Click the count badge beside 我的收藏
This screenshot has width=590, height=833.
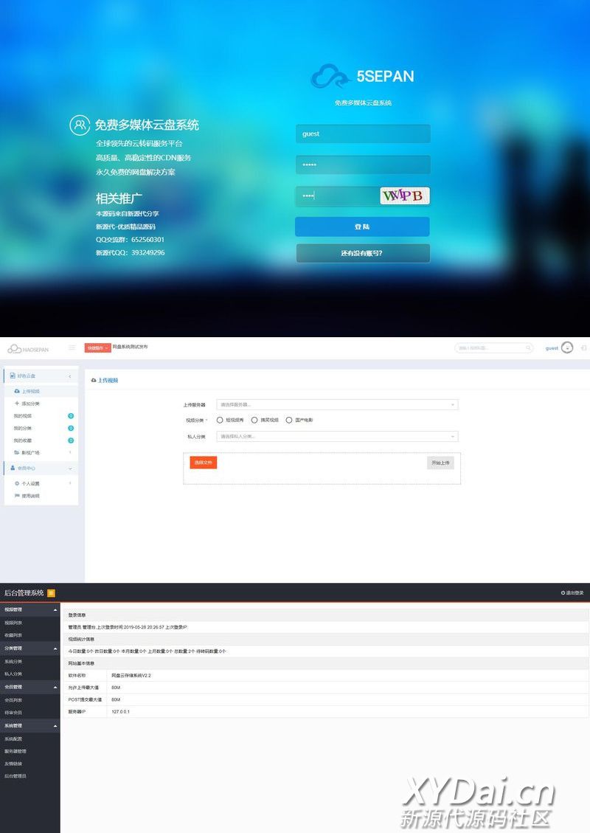pyautogui.click(x=71, y=440)
